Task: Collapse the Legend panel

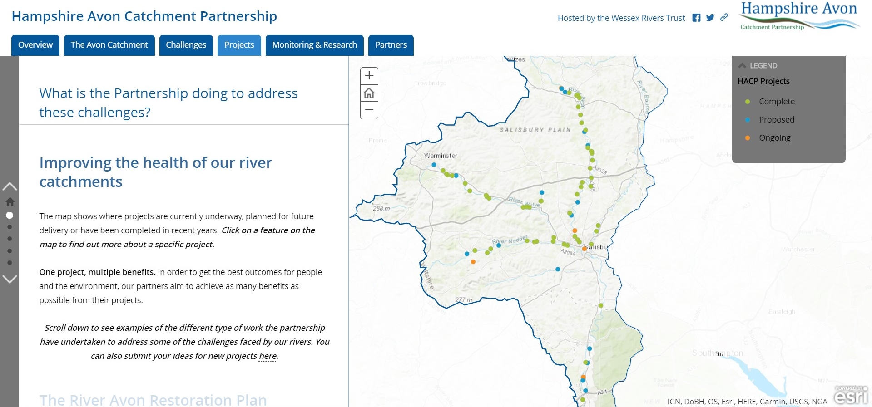Action: tap(743, 65)
